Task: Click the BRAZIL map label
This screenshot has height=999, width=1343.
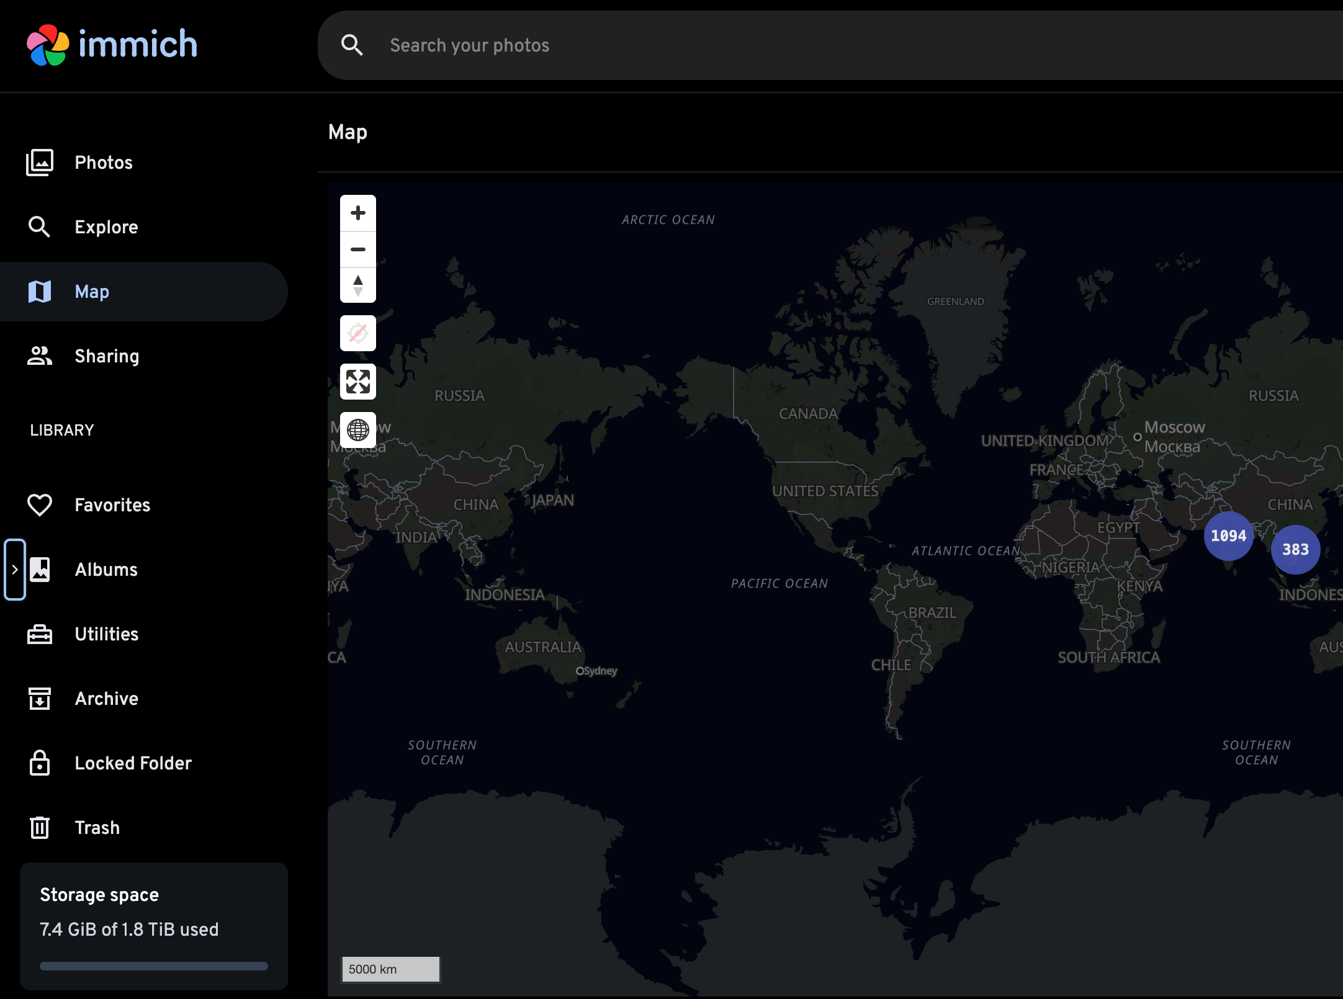Action: point(933,613)
